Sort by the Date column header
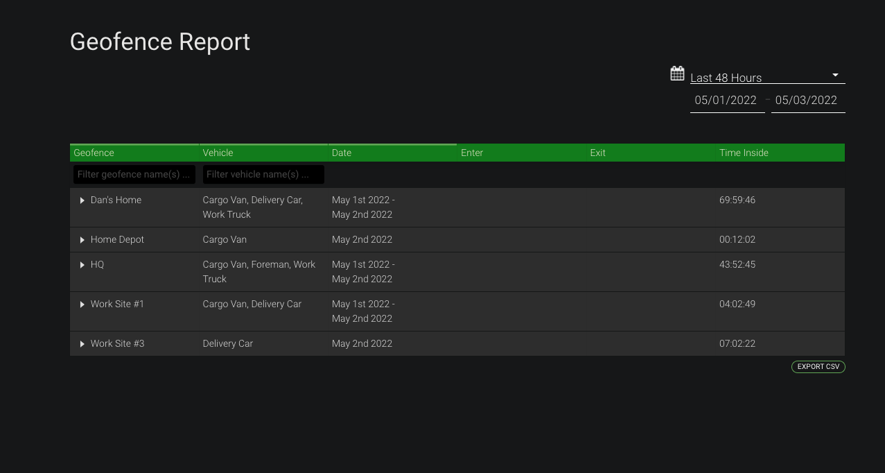 (x=392, y=153)
